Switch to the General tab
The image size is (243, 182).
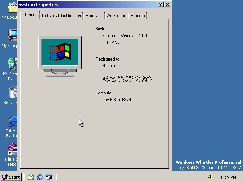click(x=30, y=15)
